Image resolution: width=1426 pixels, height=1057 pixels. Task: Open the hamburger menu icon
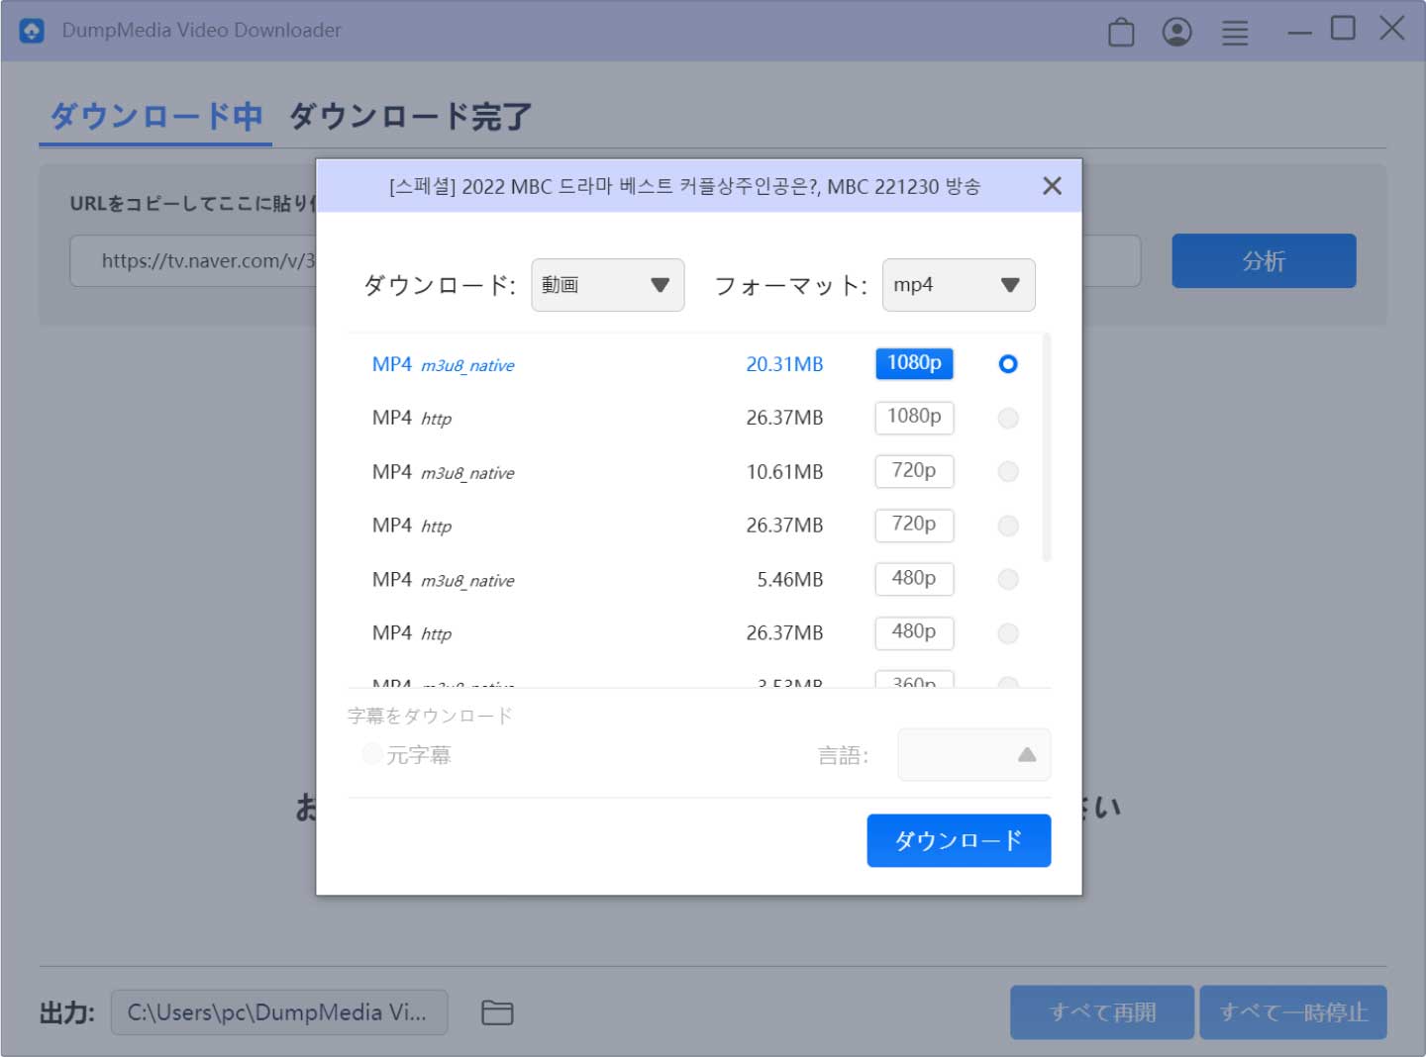1234,33
